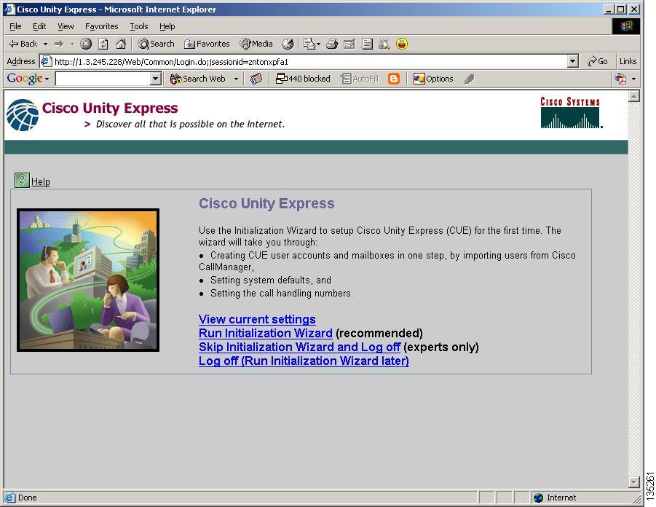Click the Run Initialization Wizard link
656x507 pixels.
click(x=265, y=333)
